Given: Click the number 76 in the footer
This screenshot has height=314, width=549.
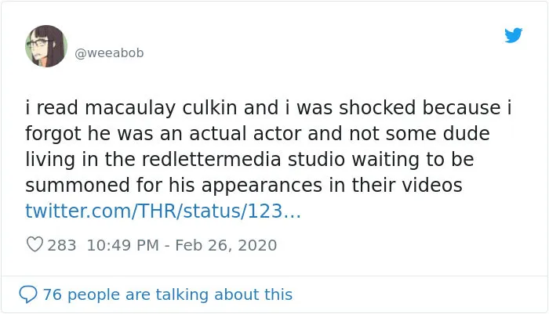Looking at the screenshot, I should point(53,294).
